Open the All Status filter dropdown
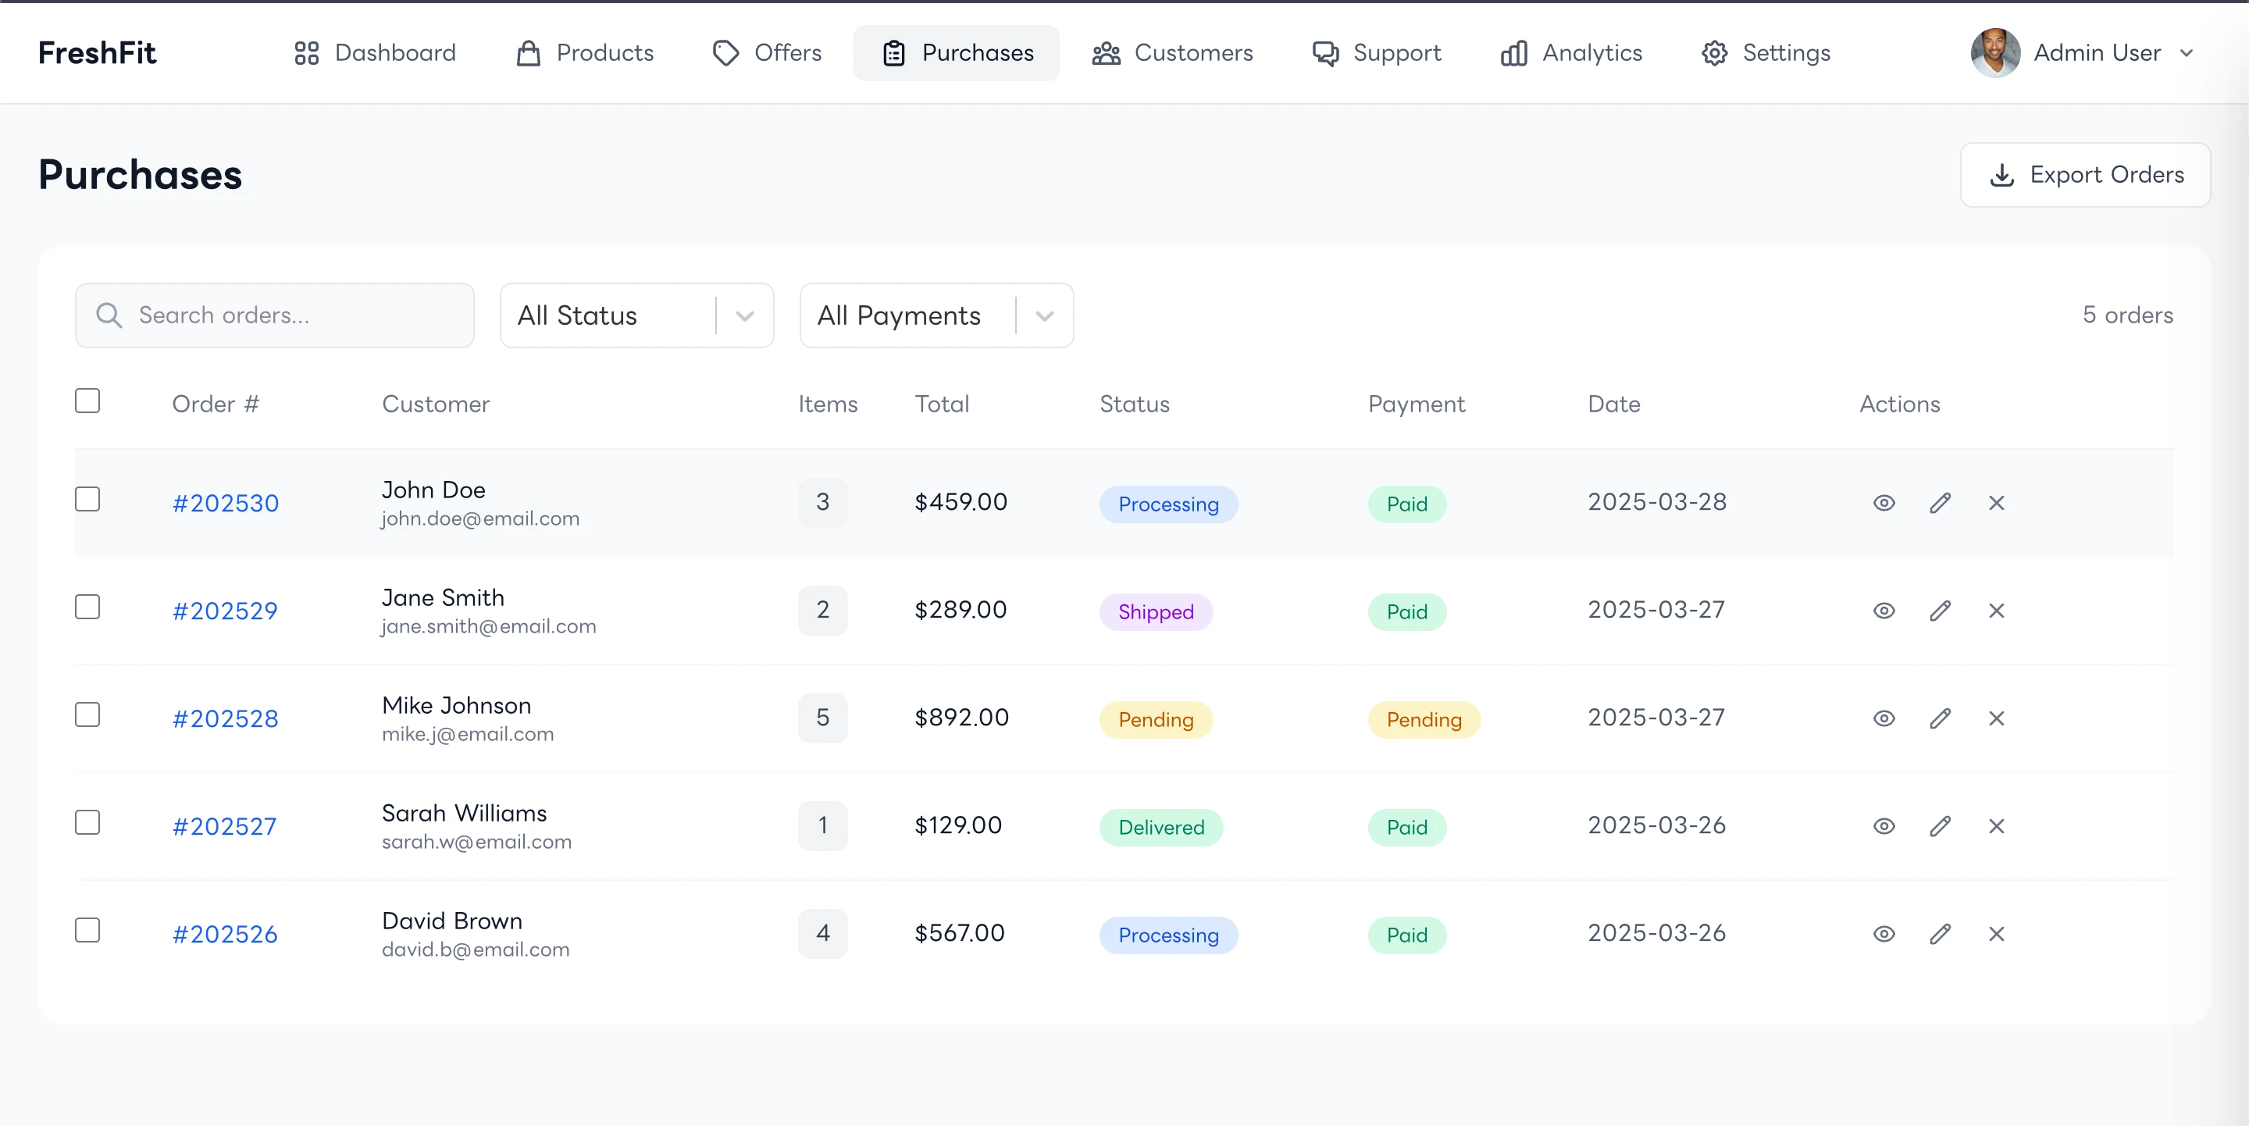2249x1126 pixels. (636, 315)
